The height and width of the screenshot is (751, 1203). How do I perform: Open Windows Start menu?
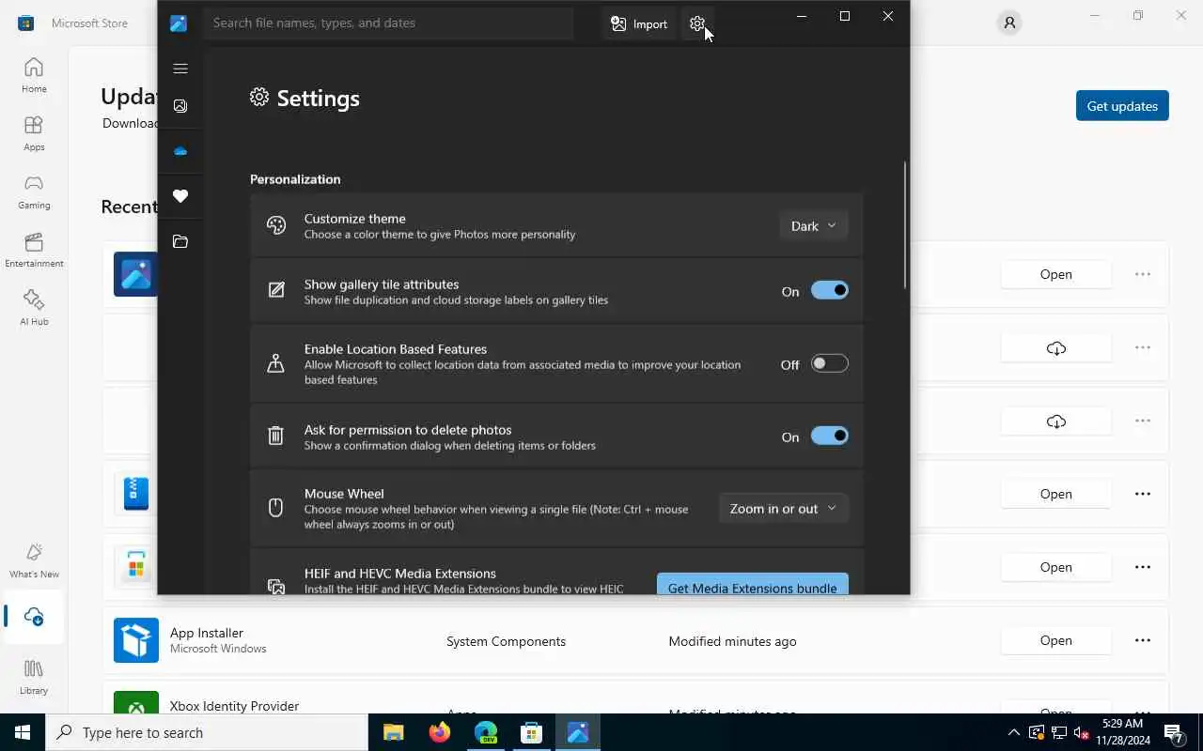click(x=23, y=732)
